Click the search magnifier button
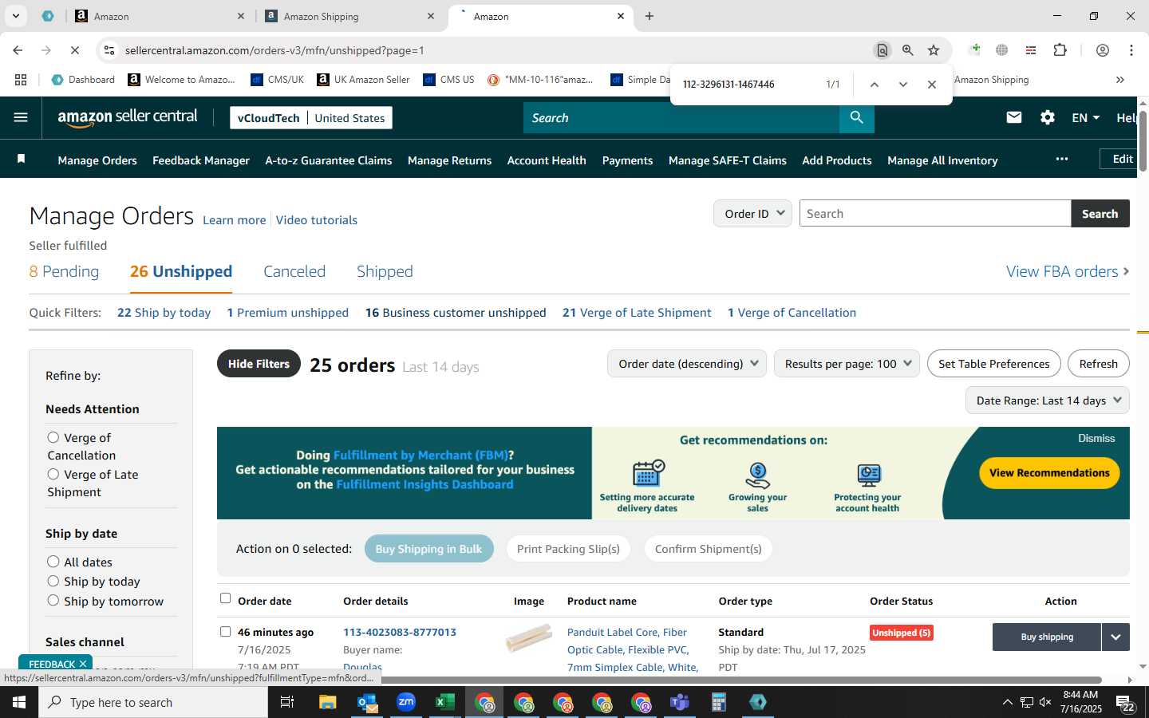 coord(856,117)
